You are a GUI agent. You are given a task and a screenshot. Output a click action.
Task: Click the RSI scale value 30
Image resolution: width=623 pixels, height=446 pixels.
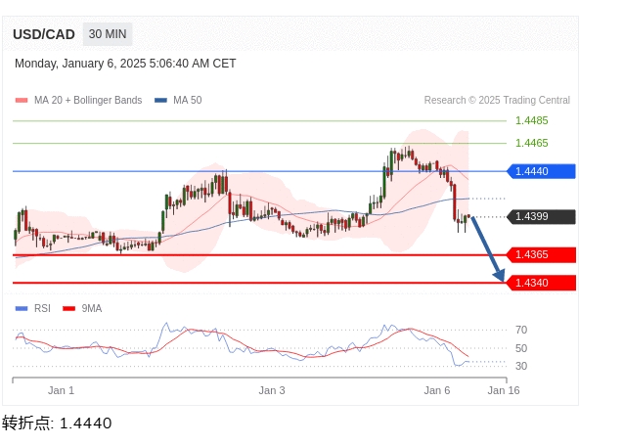pyautogui.click(x=521, y=366)
